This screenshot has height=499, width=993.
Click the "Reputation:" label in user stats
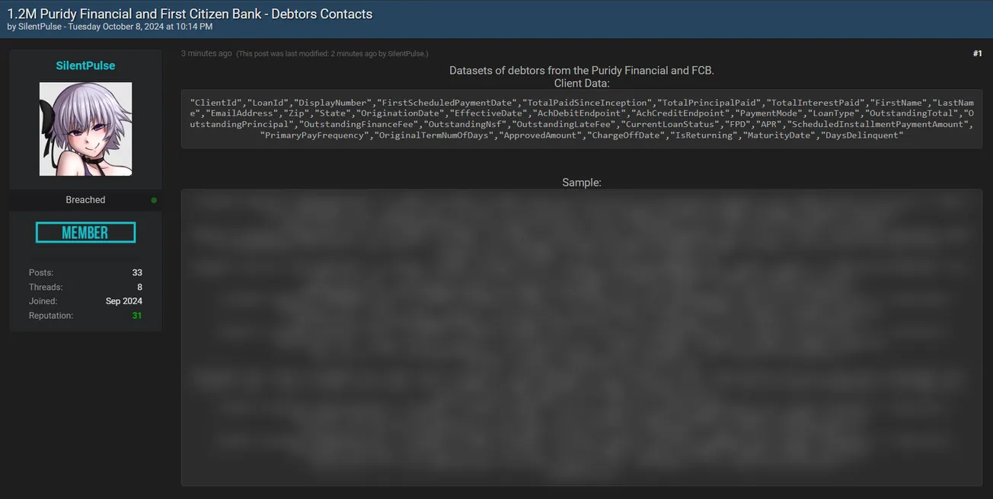51,316
